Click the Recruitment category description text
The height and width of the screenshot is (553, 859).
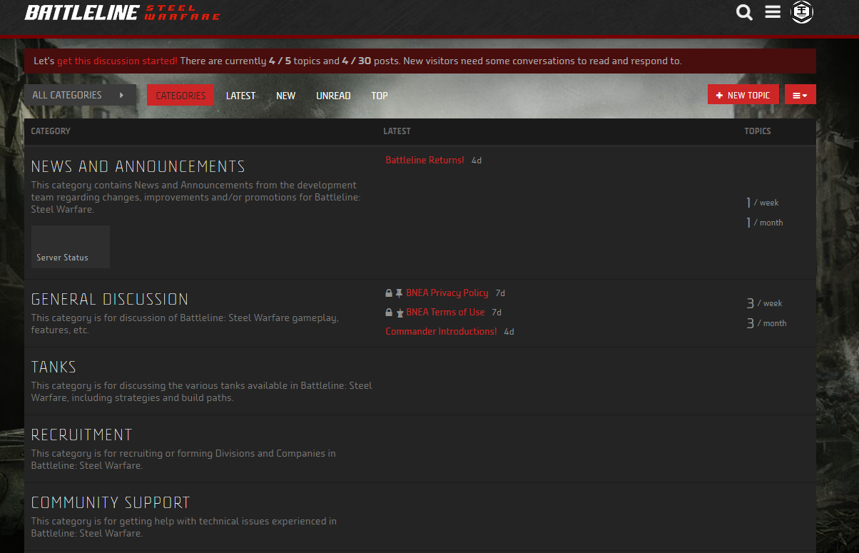[183, 460]
